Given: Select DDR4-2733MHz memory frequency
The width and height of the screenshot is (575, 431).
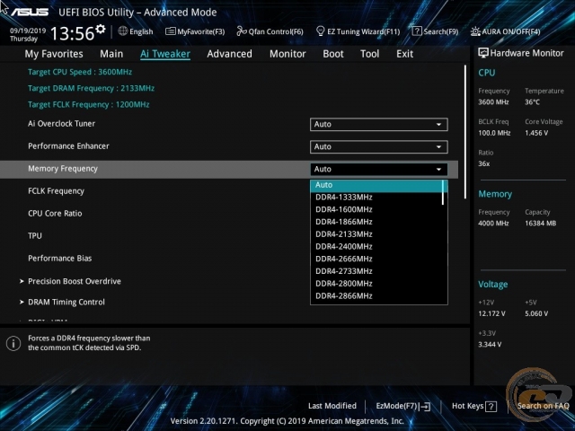Looking at the screenshot, I should click(x=376, y=271).
